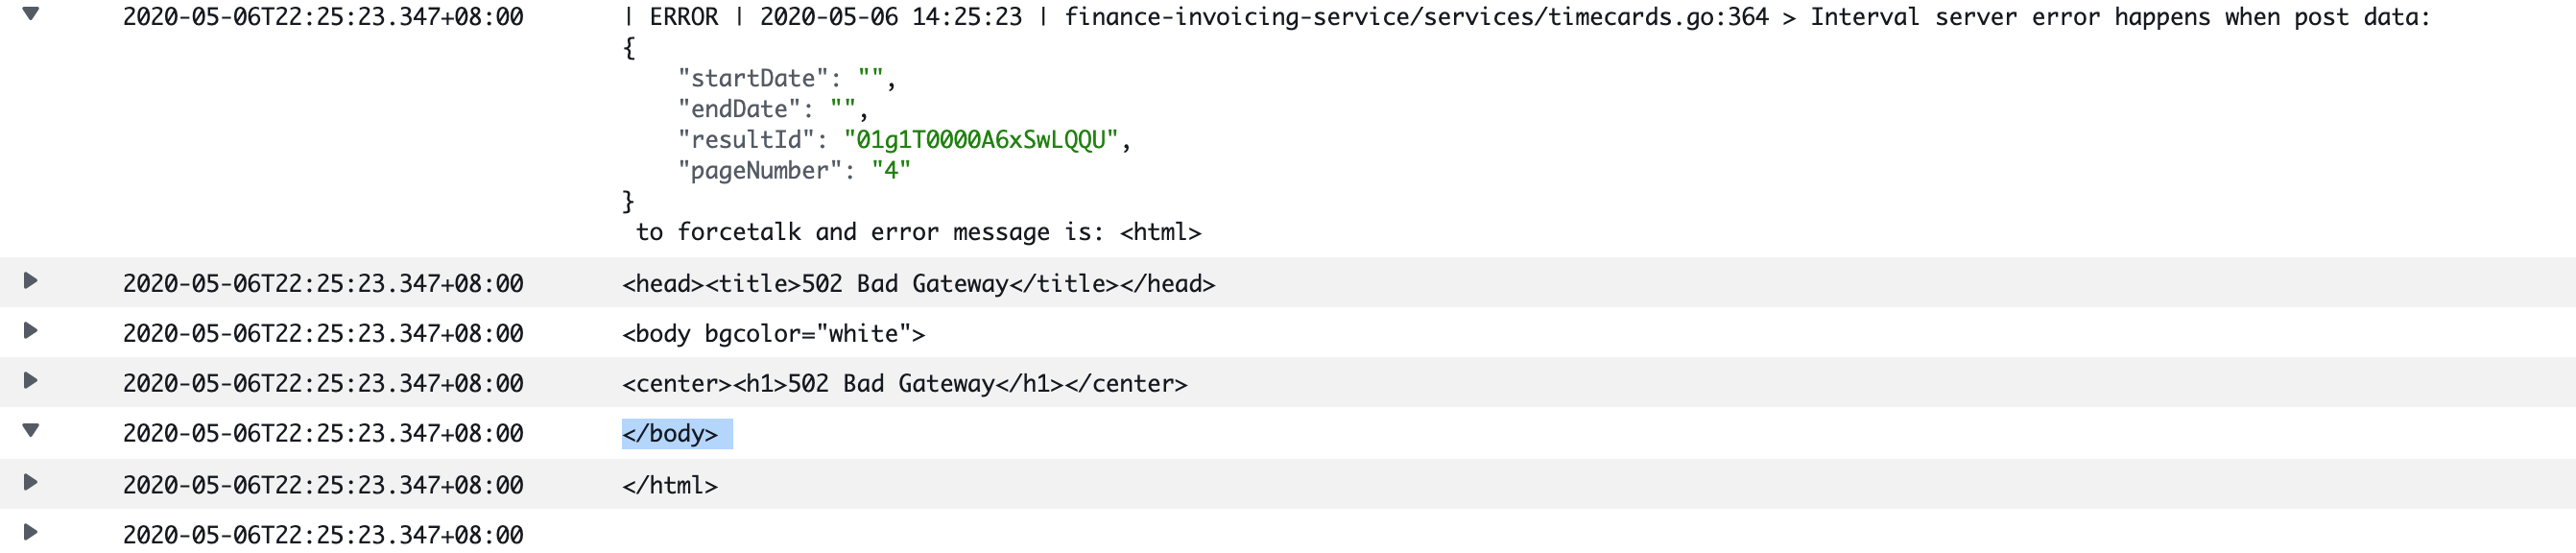Select the <center><h1>502 Bad Gateway message

click(x=904, y=384)
